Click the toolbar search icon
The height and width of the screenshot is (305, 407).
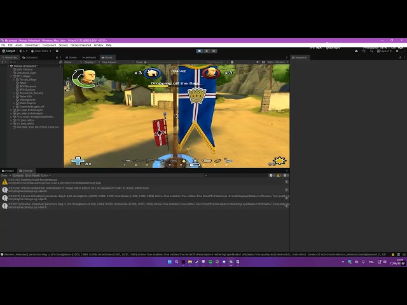click(371, 51)
